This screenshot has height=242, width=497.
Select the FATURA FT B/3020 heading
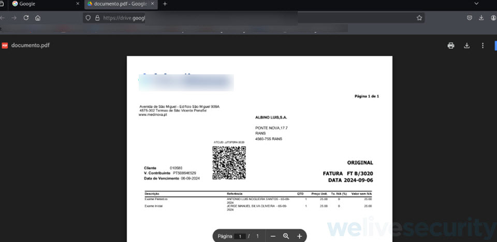tap(348, 173)
